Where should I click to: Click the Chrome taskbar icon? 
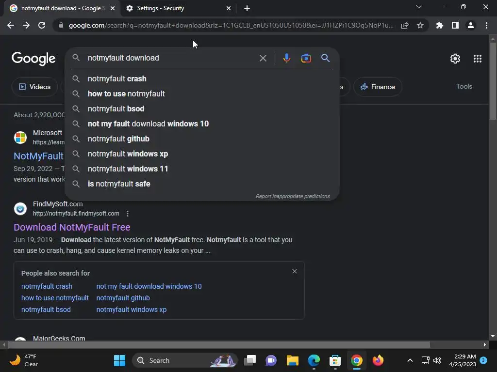(357, 360)
